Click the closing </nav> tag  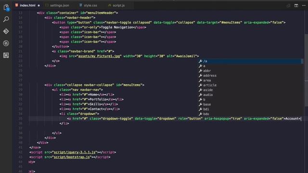point(35,148)
